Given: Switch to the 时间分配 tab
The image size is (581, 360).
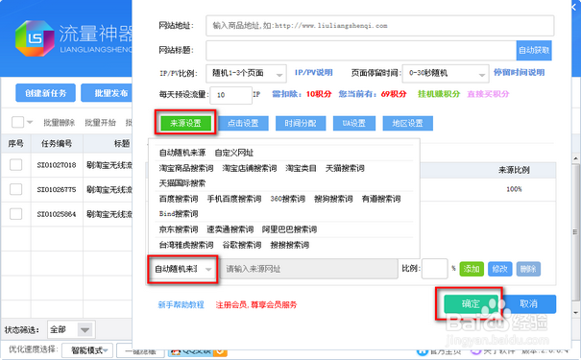Looking at the screenshot, I should [x=301, y=123].
